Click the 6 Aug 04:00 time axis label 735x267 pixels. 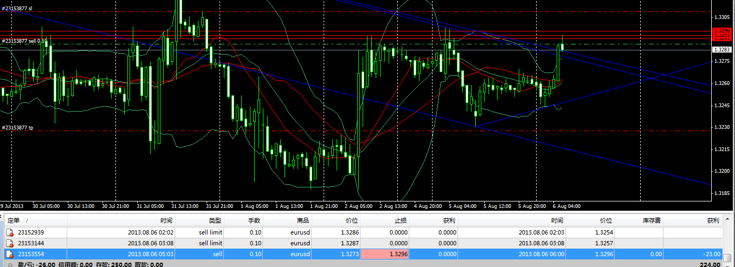pos(568,206)
